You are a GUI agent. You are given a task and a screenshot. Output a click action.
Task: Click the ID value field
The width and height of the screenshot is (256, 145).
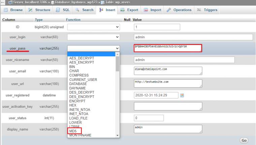[x=157, y=27]
